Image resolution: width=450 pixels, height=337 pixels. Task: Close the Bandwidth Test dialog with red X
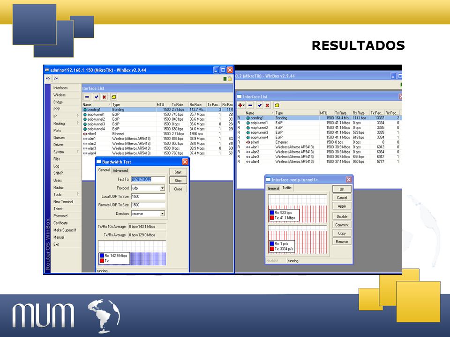(x=185, y=162)
